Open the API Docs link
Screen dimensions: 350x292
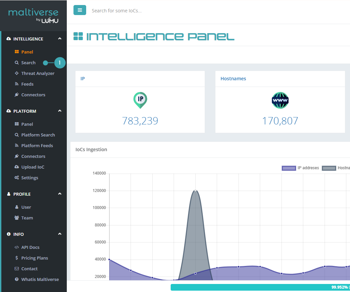coord(30,247)
